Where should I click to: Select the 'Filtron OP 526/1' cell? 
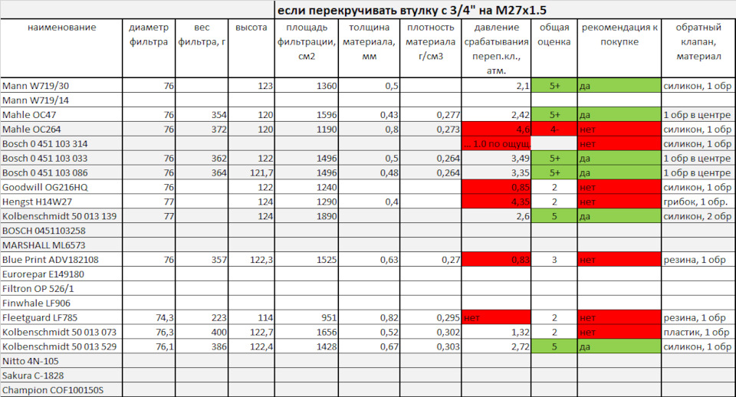(x=61, y=289)
